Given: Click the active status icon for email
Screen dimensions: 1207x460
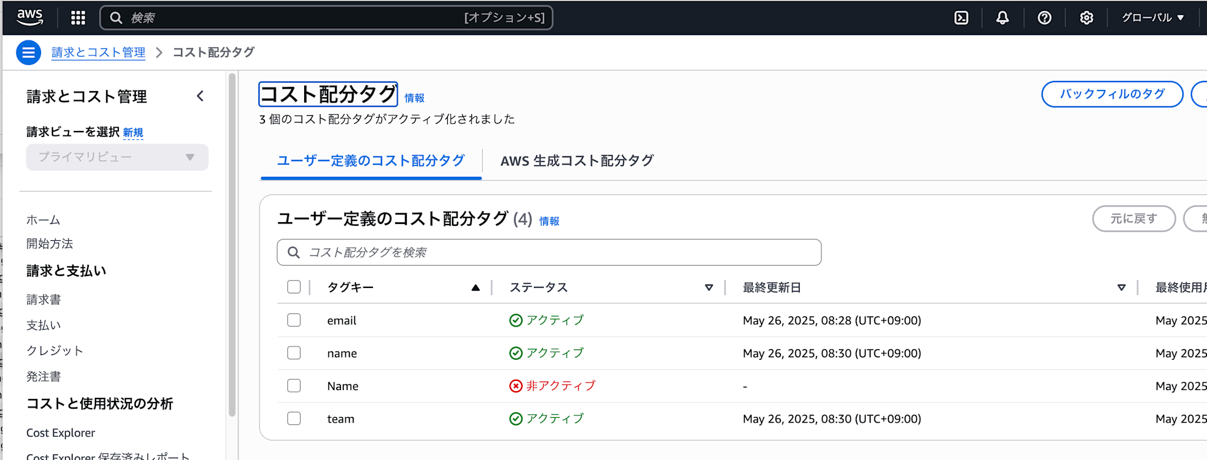Looking at the screenshot, I should click(516, 321).
